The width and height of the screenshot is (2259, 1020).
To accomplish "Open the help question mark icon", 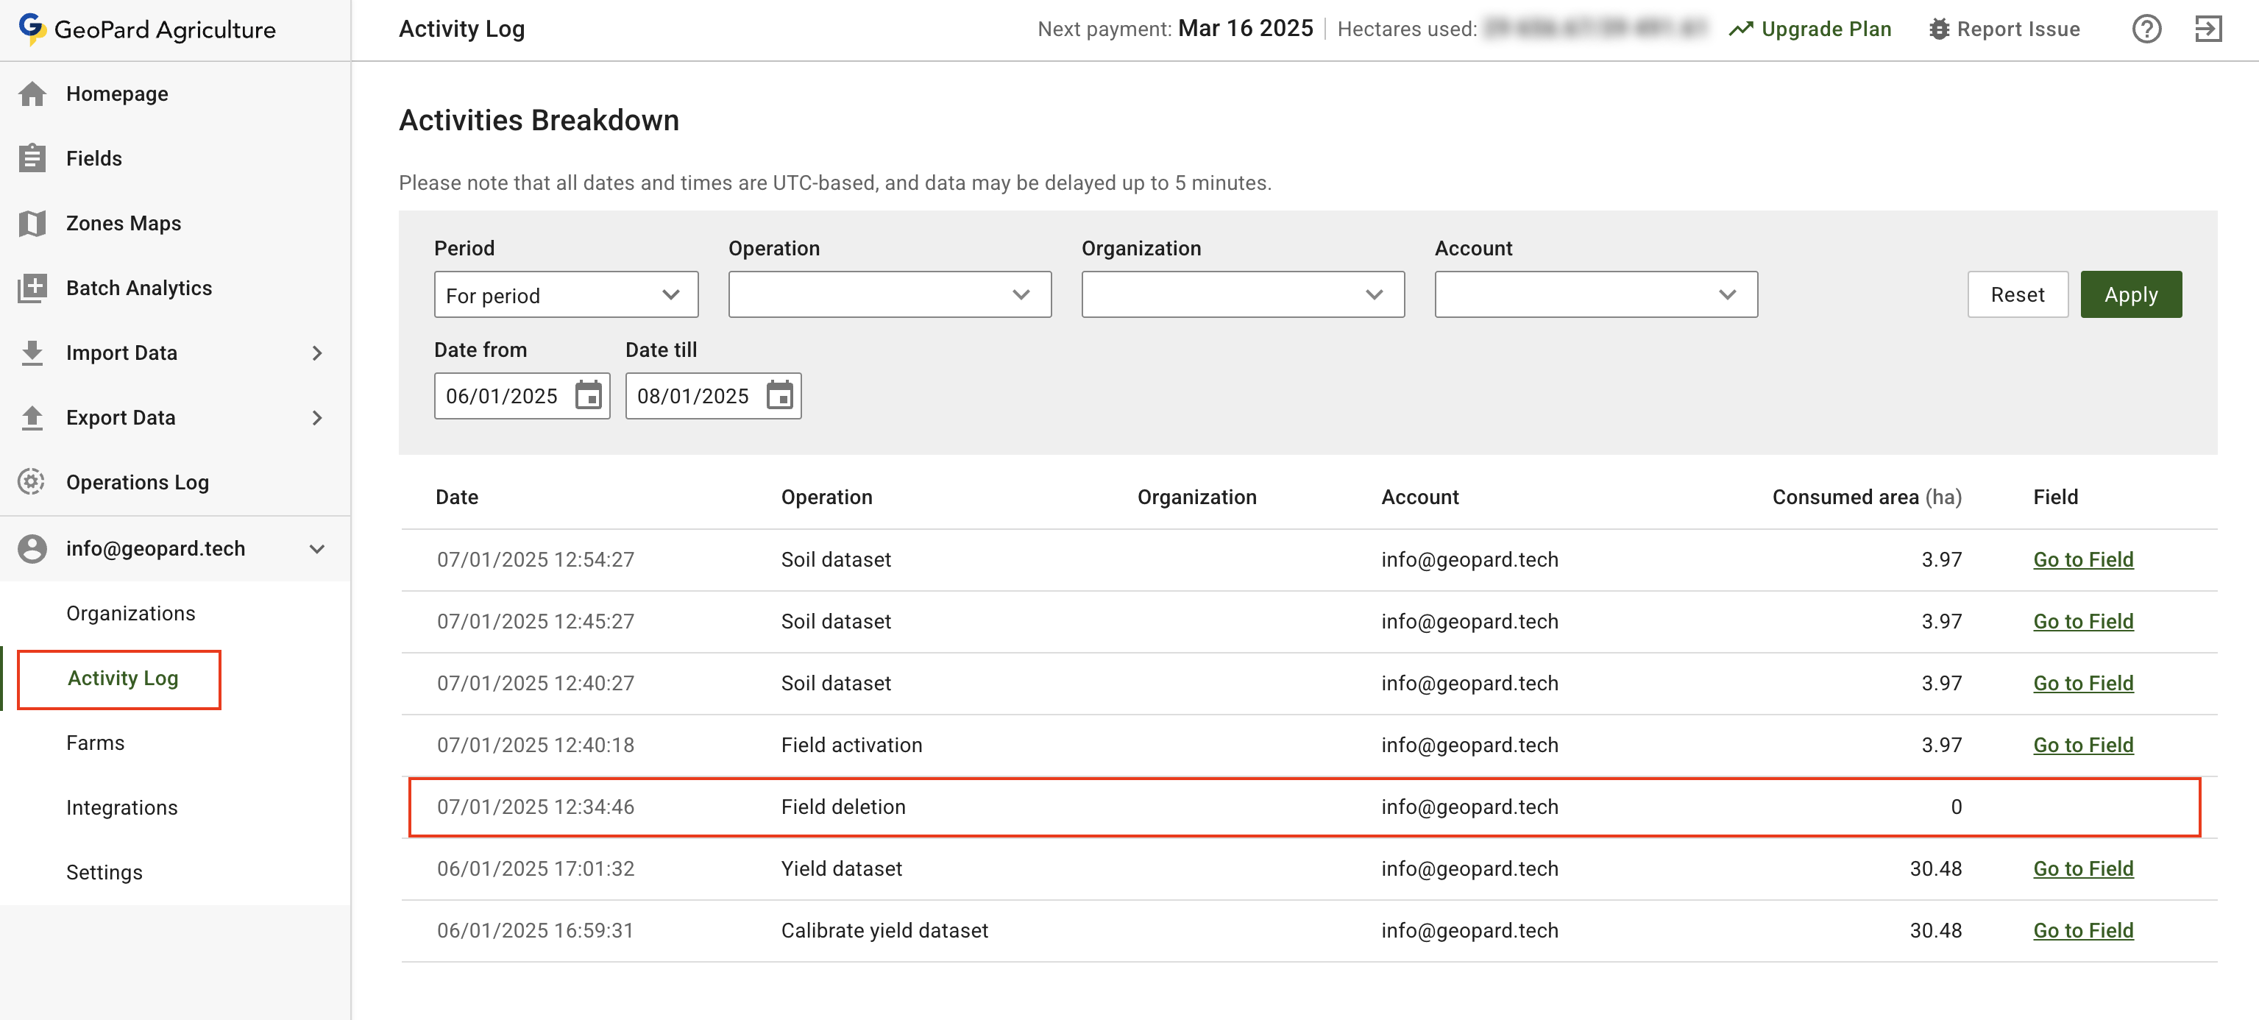I will [2146, 29].
